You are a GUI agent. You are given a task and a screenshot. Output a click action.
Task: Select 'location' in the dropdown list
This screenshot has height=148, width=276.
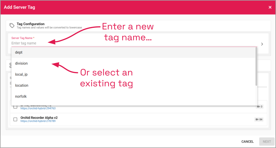(22, 85)
